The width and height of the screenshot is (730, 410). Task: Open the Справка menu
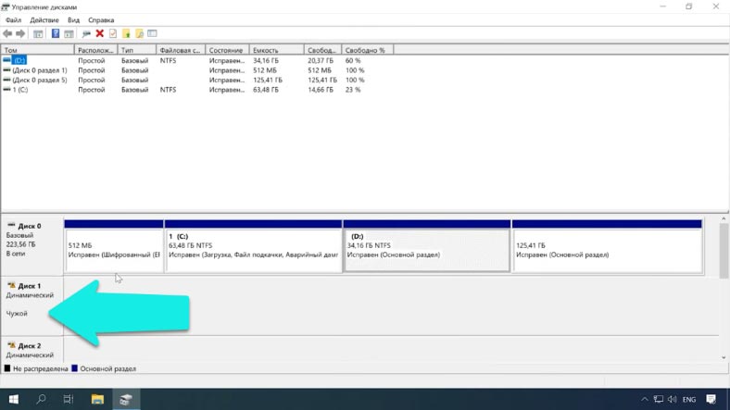pos(101,19)
